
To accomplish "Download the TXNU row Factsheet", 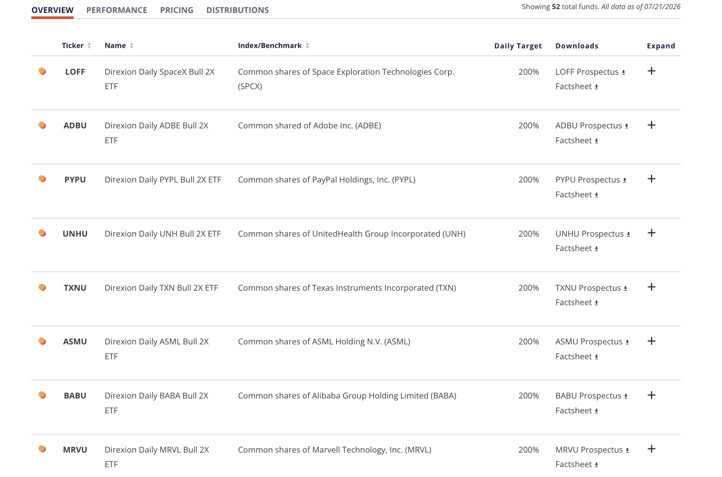I will click(x=577, y=303).
